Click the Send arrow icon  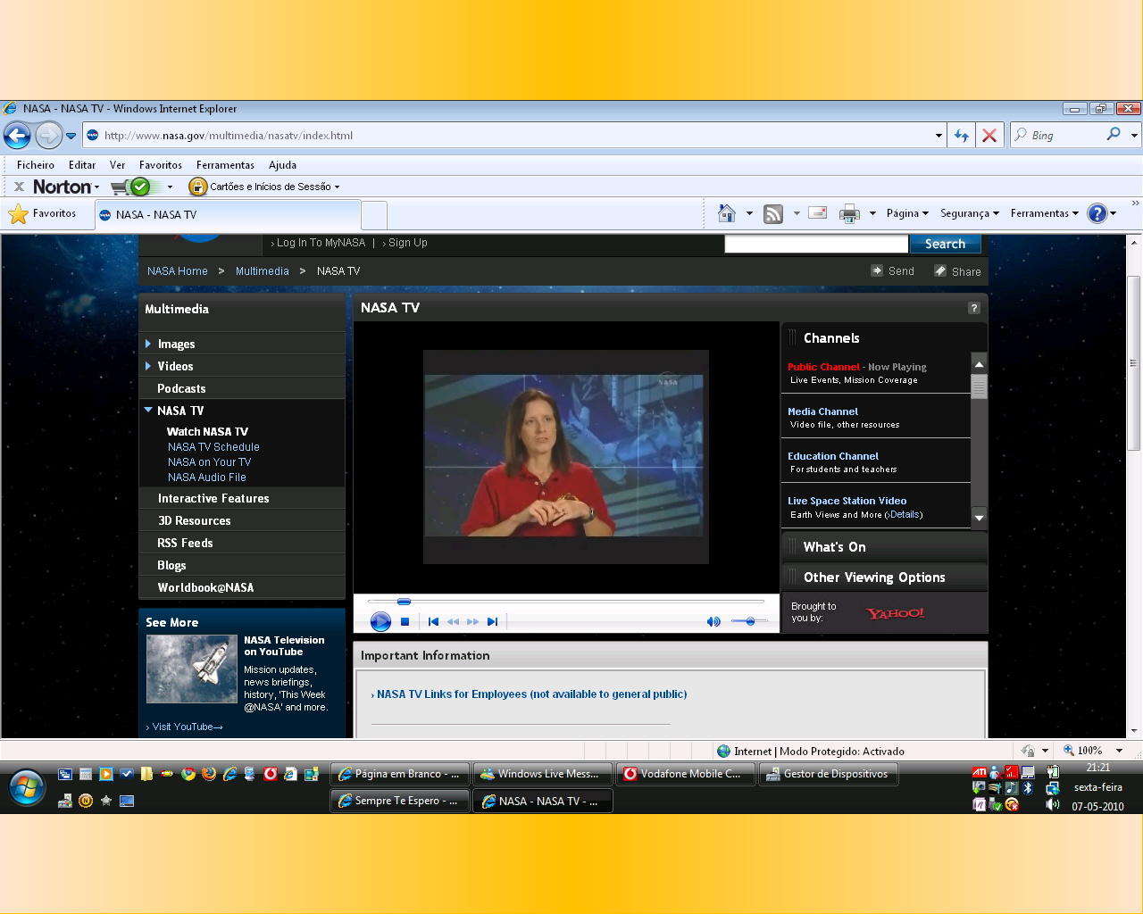pos(877,270)
